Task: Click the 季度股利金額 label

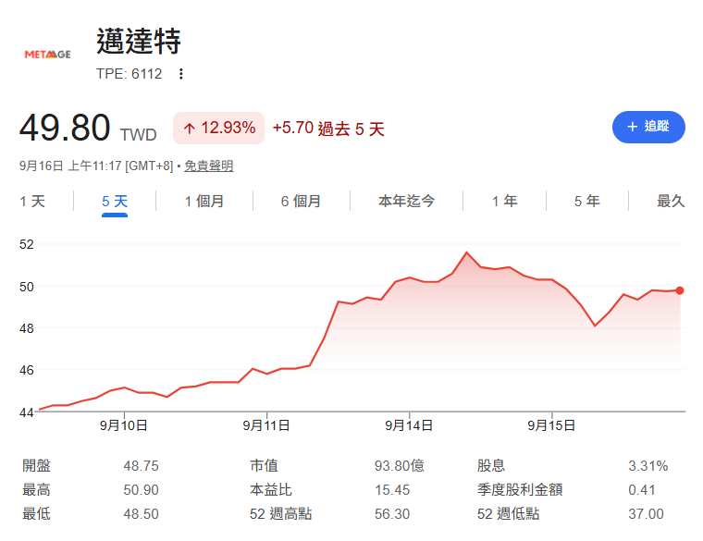Action: pyautogui.click(x=520, y=490)
